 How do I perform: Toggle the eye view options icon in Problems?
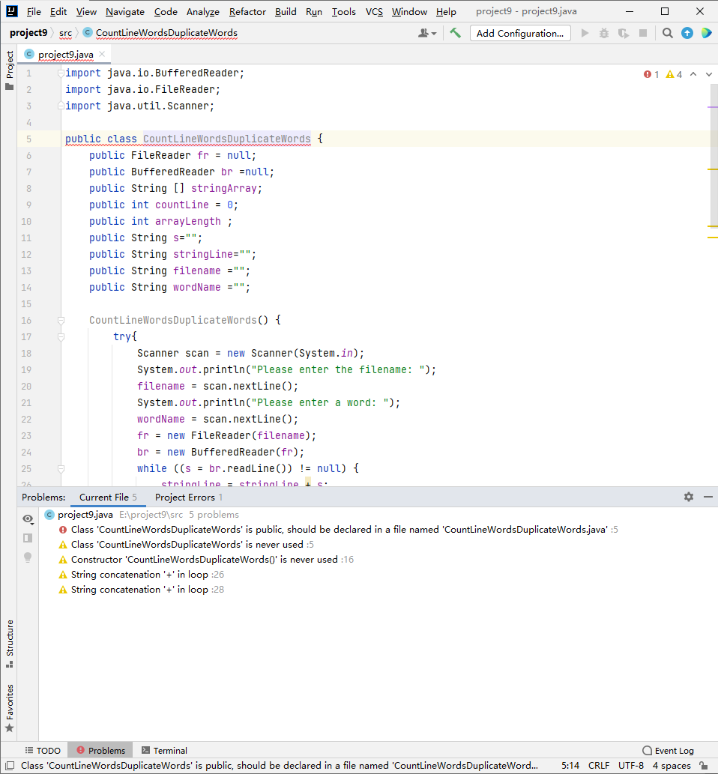[28, 518]
